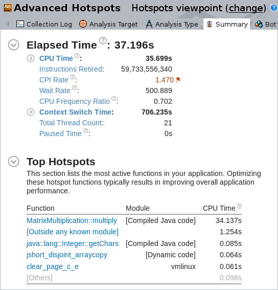Click the Bottom-up tab spheres icon

click(259, 24)
